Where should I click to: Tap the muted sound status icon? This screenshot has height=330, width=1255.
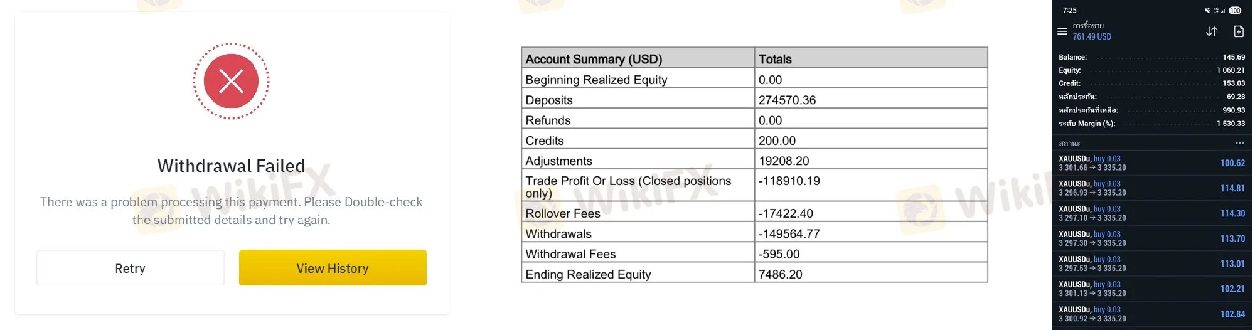(1207, 11)
